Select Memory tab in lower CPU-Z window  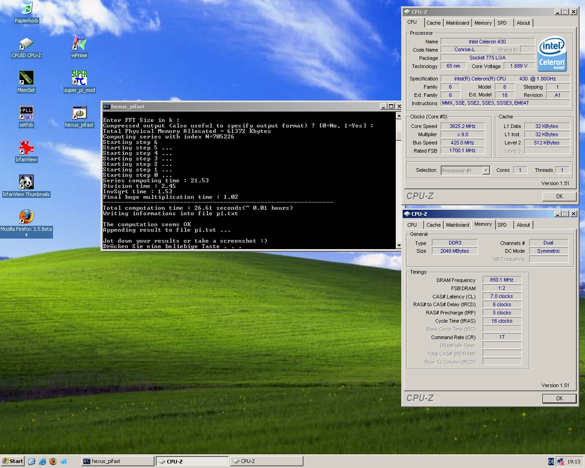pyautogui.click(x=483, y=224)
